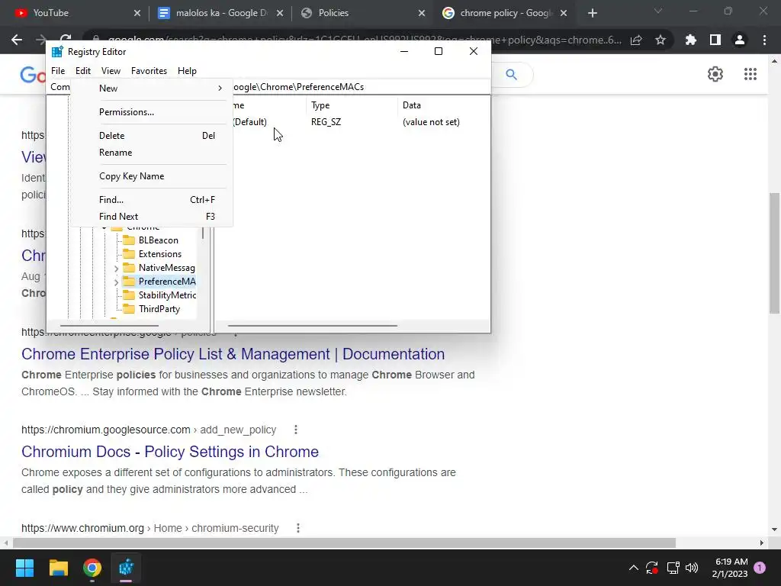
Task: Close the YouTube tab
Action: (137, 14)
